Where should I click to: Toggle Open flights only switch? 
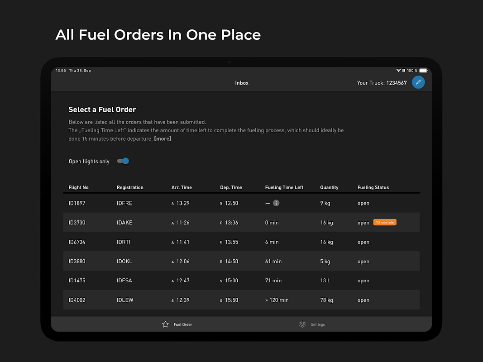pyautogui.click(x=123, y=161)
